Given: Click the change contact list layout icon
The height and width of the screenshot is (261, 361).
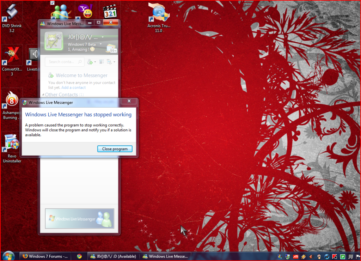Looking at the screenshot, I should coord(102,62).
